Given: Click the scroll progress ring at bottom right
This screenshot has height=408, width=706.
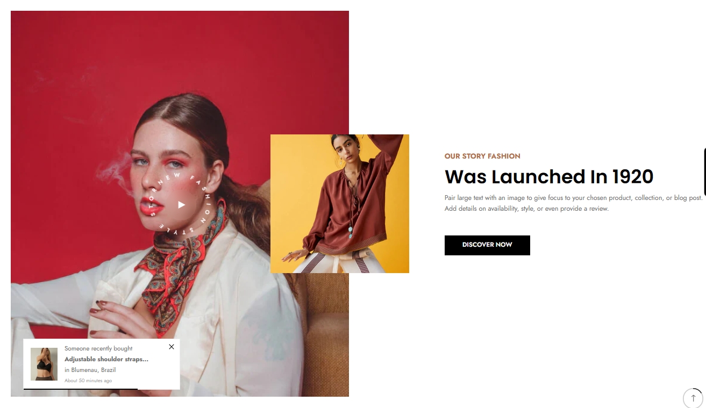Looking at the screenshot, I should 693,398.
